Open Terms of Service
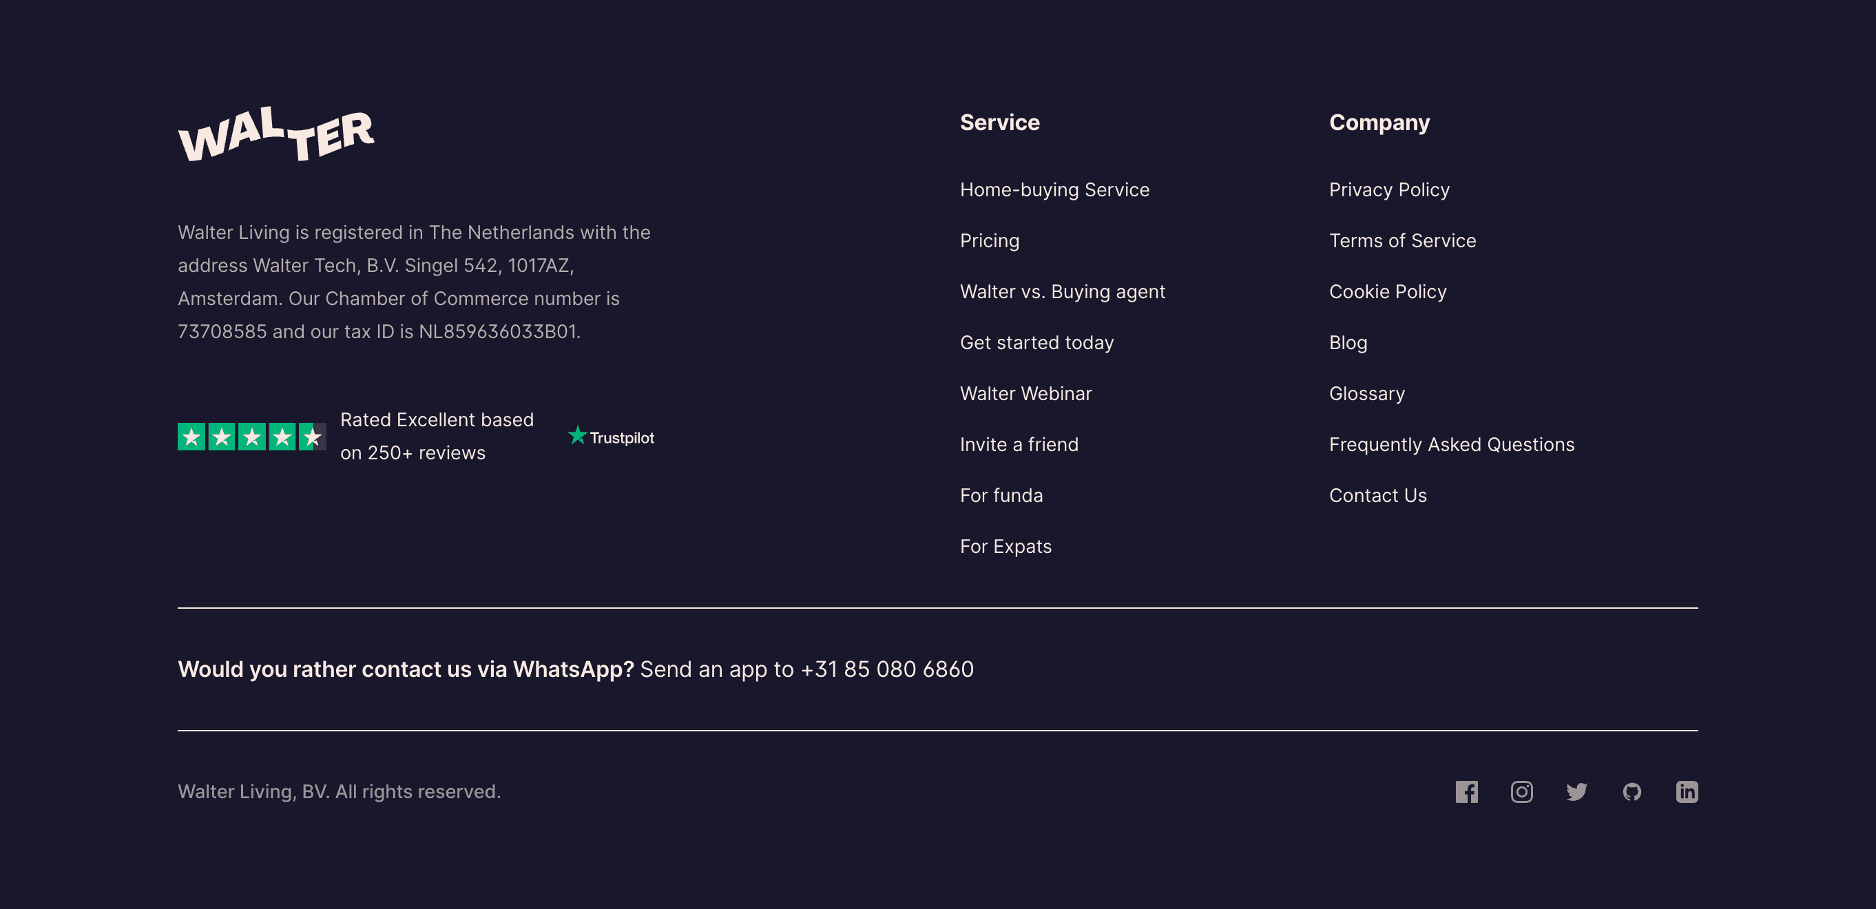The image size is (1876, 909). tap(1402, 240)
